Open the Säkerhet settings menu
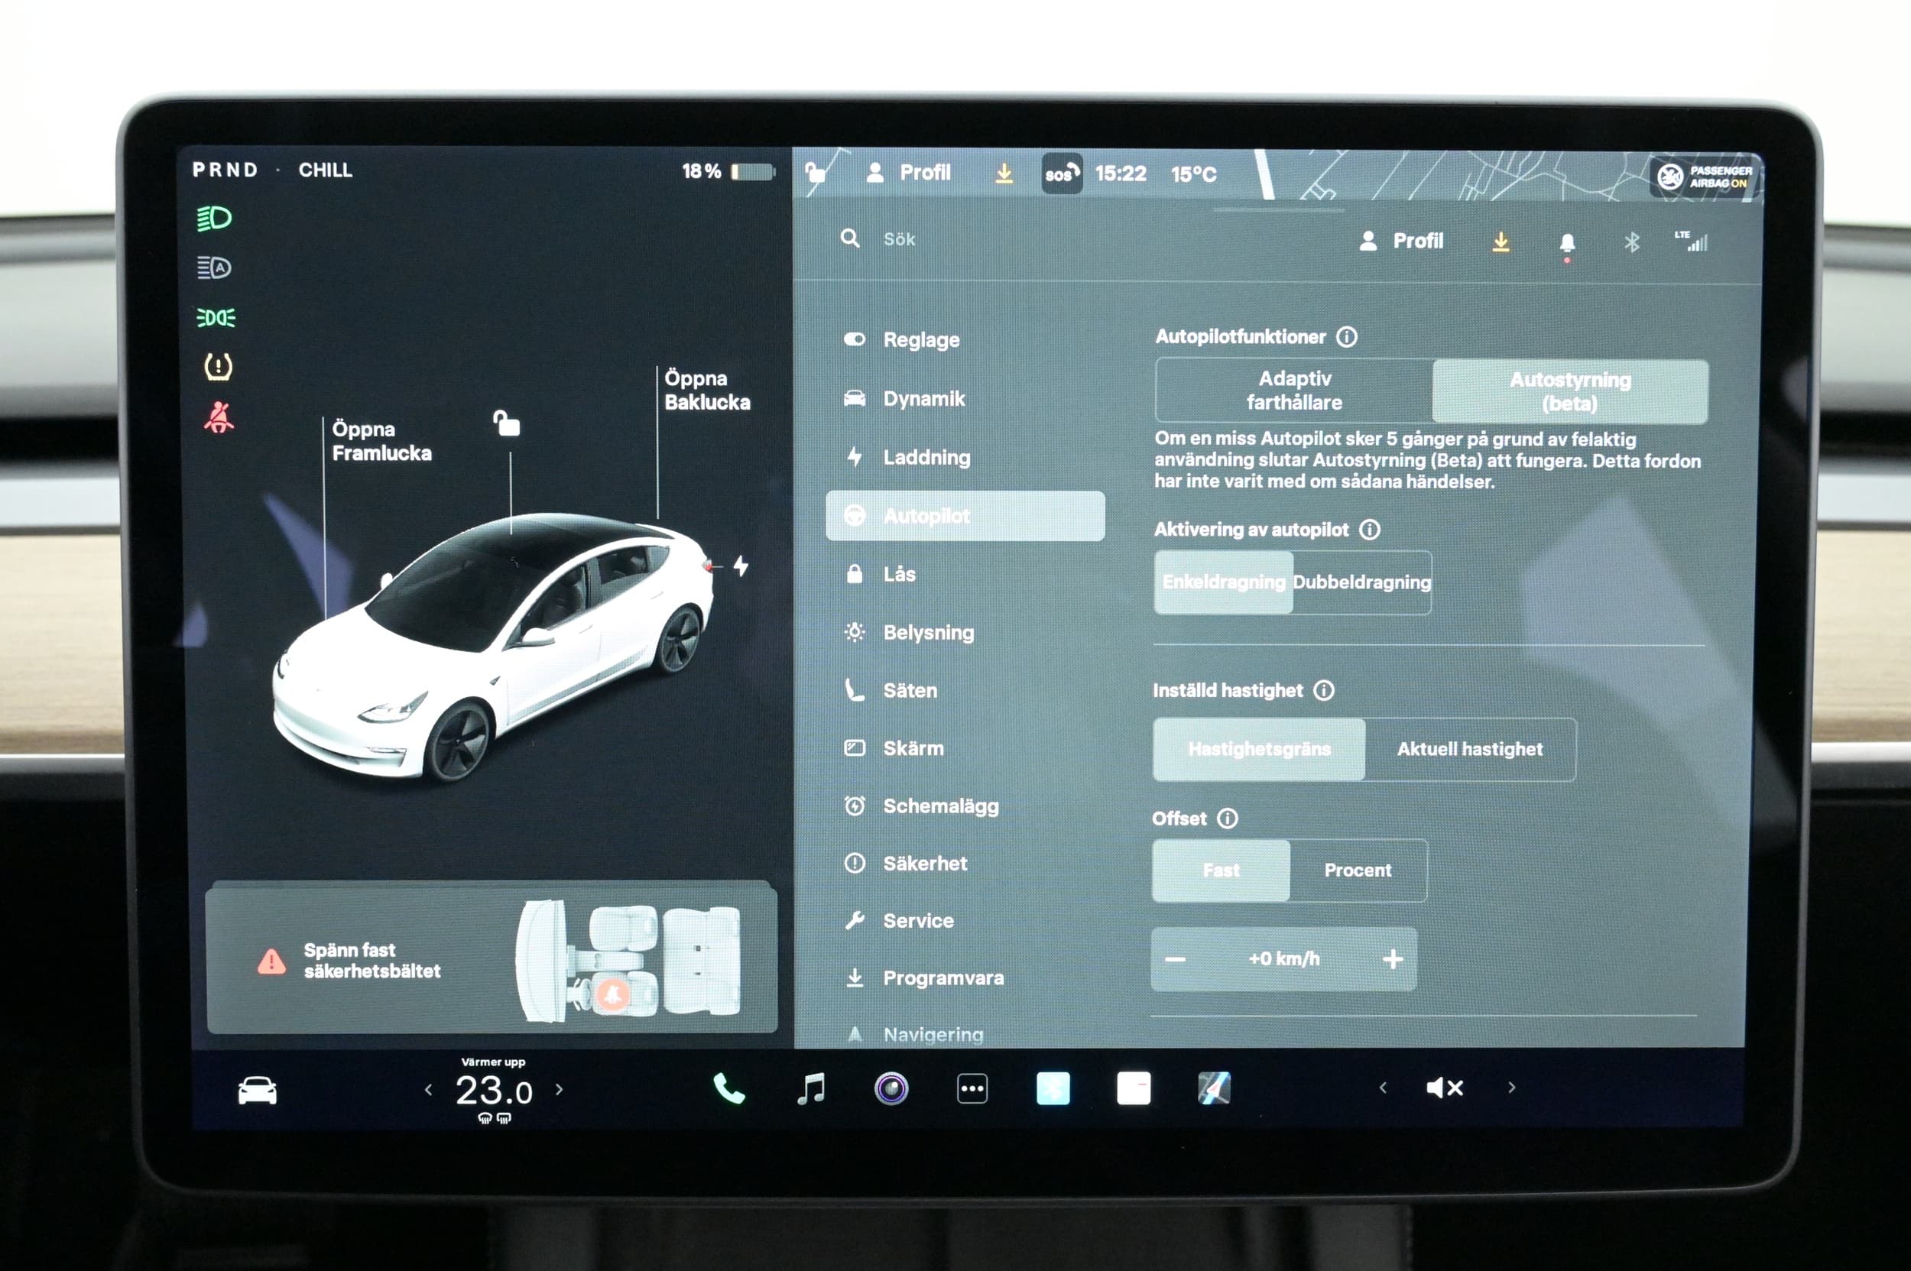The image size is (1911, 1271). (924, 864)
